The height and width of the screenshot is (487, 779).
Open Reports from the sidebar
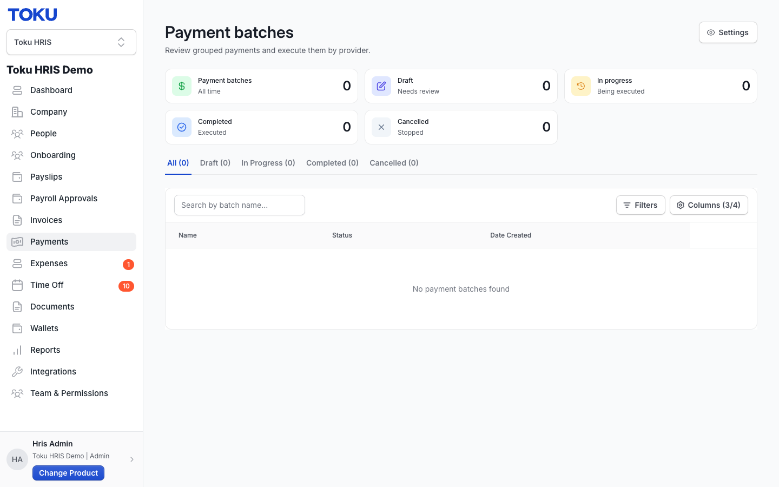(x=71, y=350)
